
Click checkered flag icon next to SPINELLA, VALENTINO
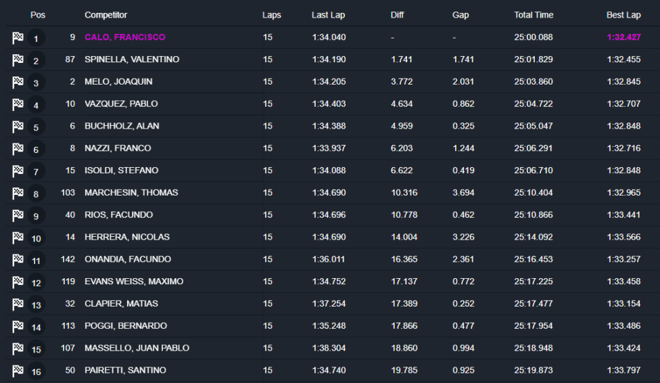pyautogui.click(x=18, y=60)
